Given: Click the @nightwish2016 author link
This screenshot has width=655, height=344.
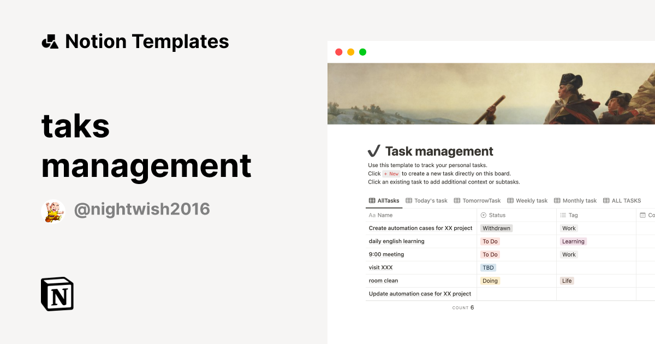Looking at the screenshot, I should 142,208.
